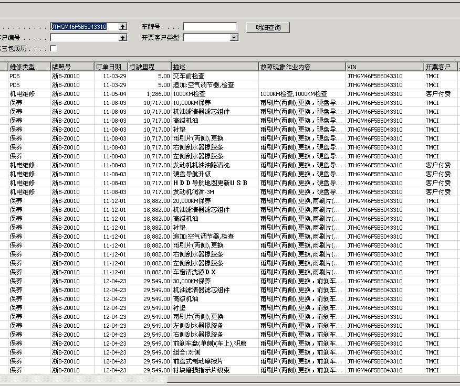The image size is (460, 386).
Task: Select row 追加:空气调节器,检查 at mileage 5.00
Action: click(x=230, y=85)
